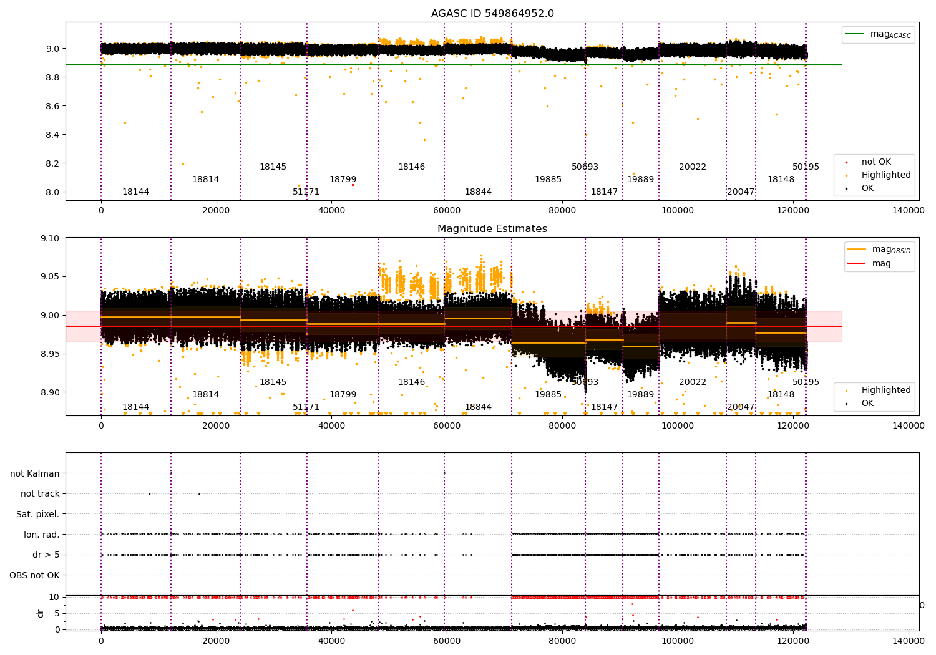Image resolution: width=936 pixels, height=655 pixels.
Task: Click obsid label 20022 in top plot
Action: point(693,167)
